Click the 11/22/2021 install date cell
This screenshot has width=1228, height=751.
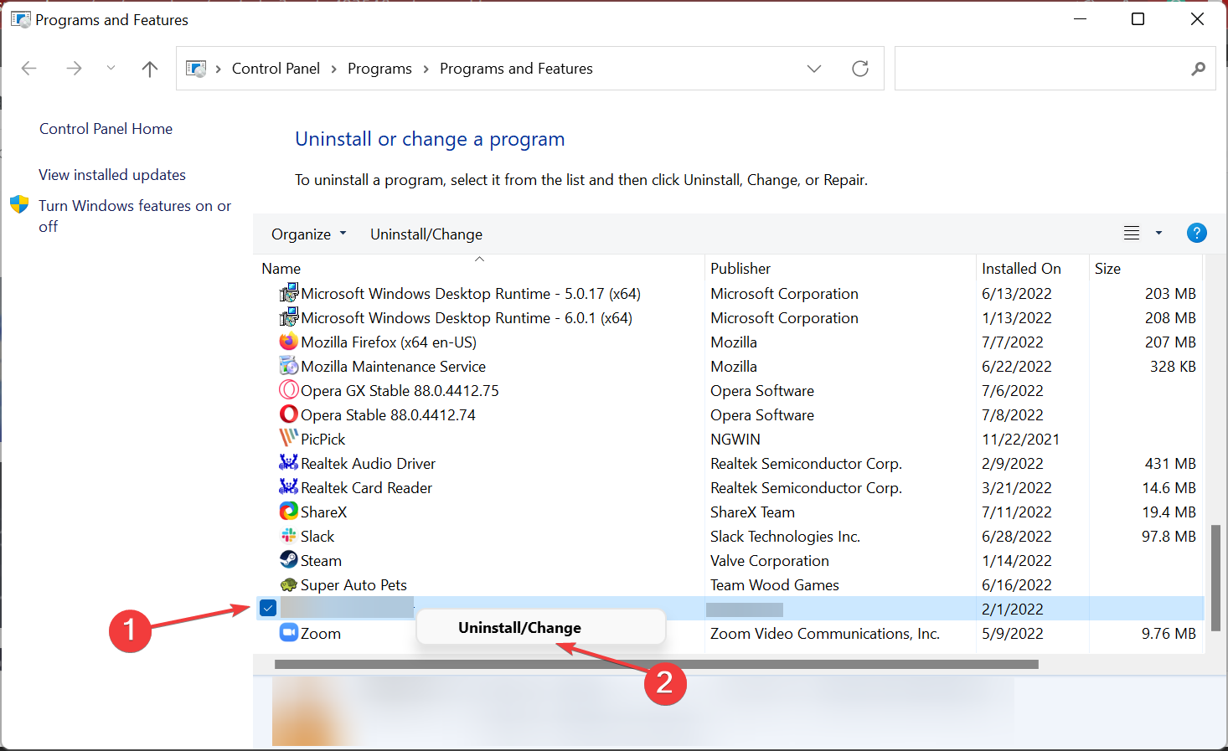coord(1020,440)
